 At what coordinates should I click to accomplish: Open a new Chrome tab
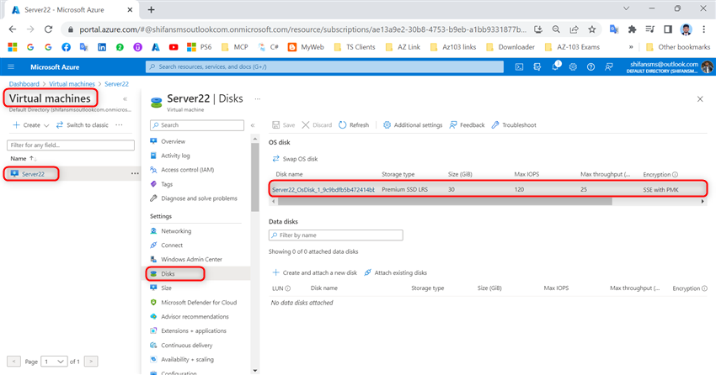(x=151, y=9)
